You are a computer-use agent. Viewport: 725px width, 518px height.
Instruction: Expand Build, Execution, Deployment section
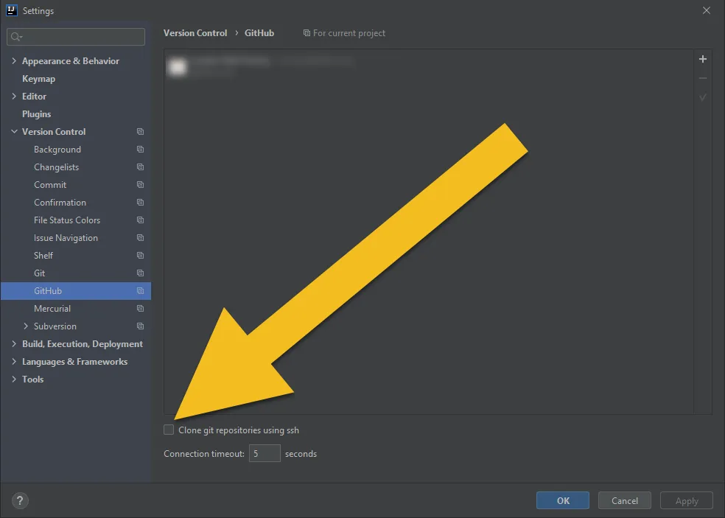(x=14, y=343)
